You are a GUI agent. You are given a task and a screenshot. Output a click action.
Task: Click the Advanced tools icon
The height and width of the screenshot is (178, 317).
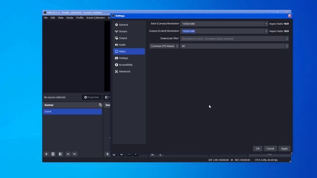click(x=116, y=71)
